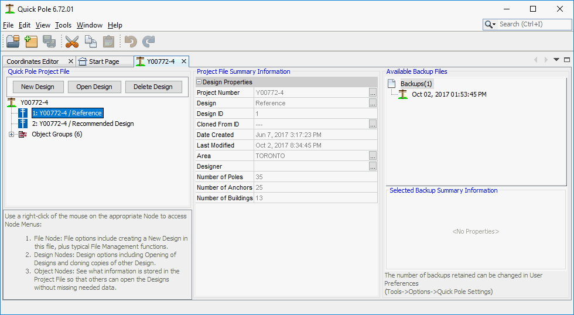Expand the Object Groups (6) node
574x315 pixels.
pyautogui.click(x=11, y=134)
